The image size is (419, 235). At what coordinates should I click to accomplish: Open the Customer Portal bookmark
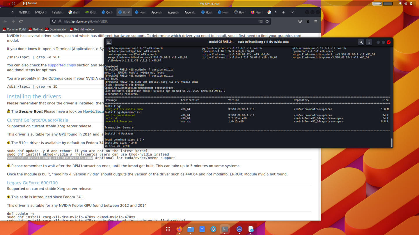[14, 29]
